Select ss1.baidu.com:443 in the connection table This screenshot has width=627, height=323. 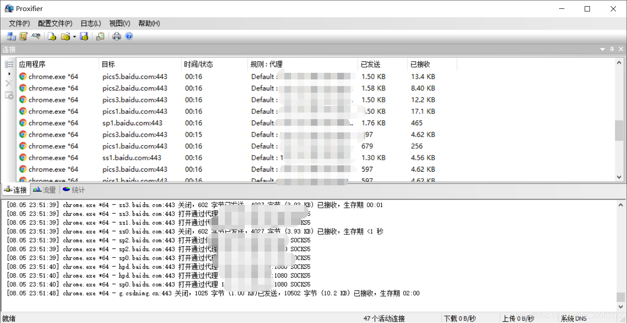tap(132, 158)
